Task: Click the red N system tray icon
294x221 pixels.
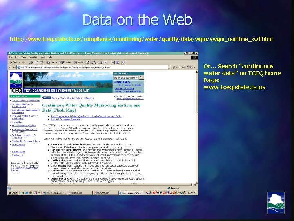Action: [154, 193]
